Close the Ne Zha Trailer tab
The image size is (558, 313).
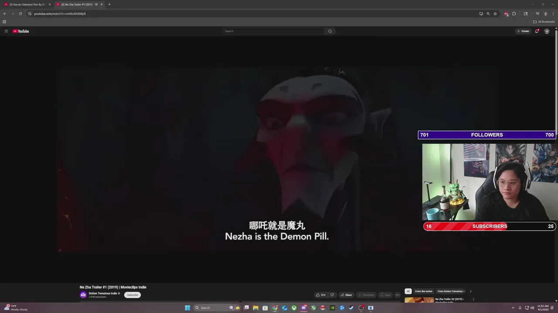coord(102,4)
